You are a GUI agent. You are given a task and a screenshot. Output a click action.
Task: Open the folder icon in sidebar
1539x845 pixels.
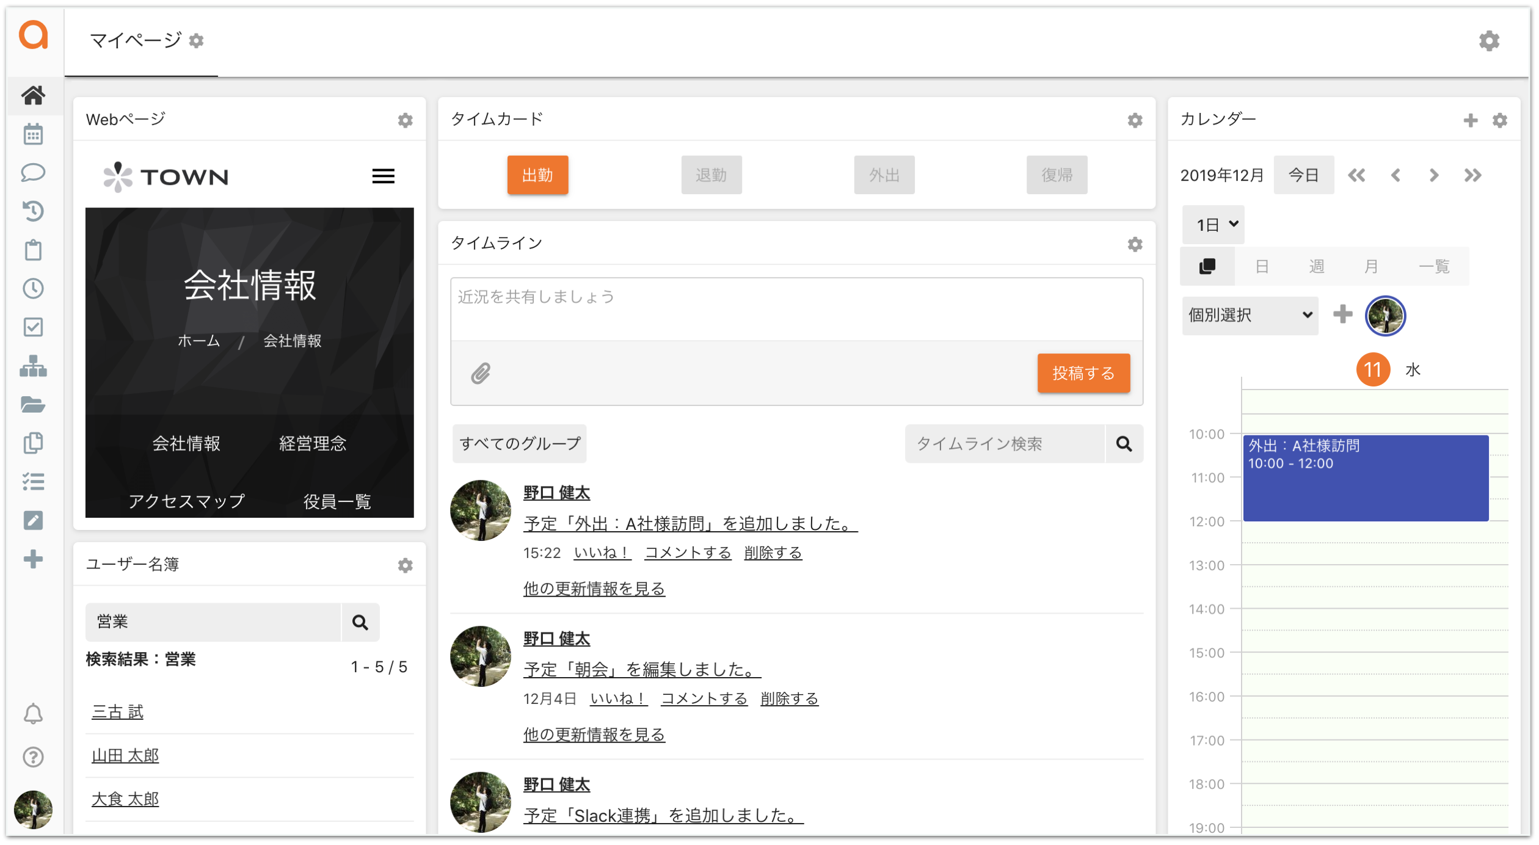(x=33, y=404)
